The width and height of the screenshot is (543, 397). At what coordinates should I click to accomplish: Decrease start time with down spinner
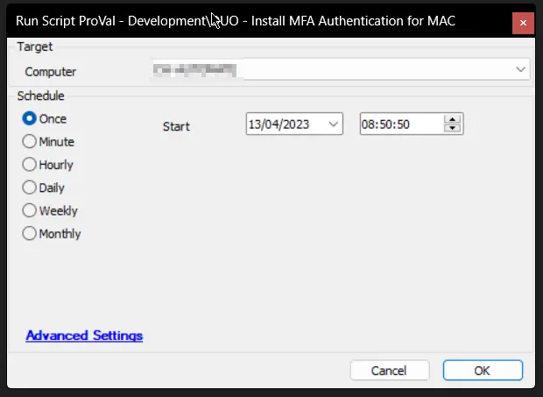[x=452, y=128]
